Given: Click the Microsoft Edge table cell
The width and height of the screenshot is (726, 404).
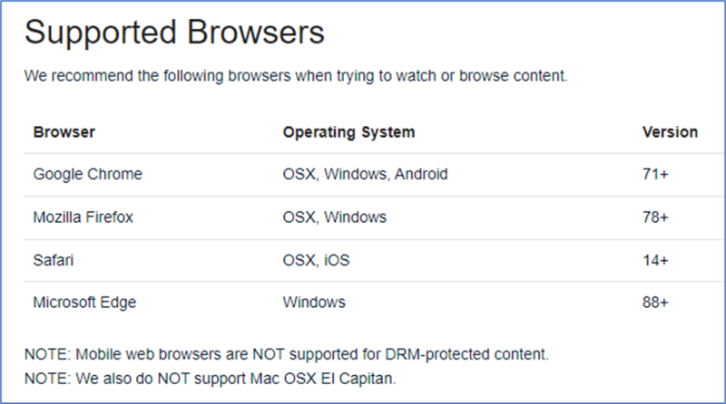Looking at the screenshot, I should click(84, 303).
